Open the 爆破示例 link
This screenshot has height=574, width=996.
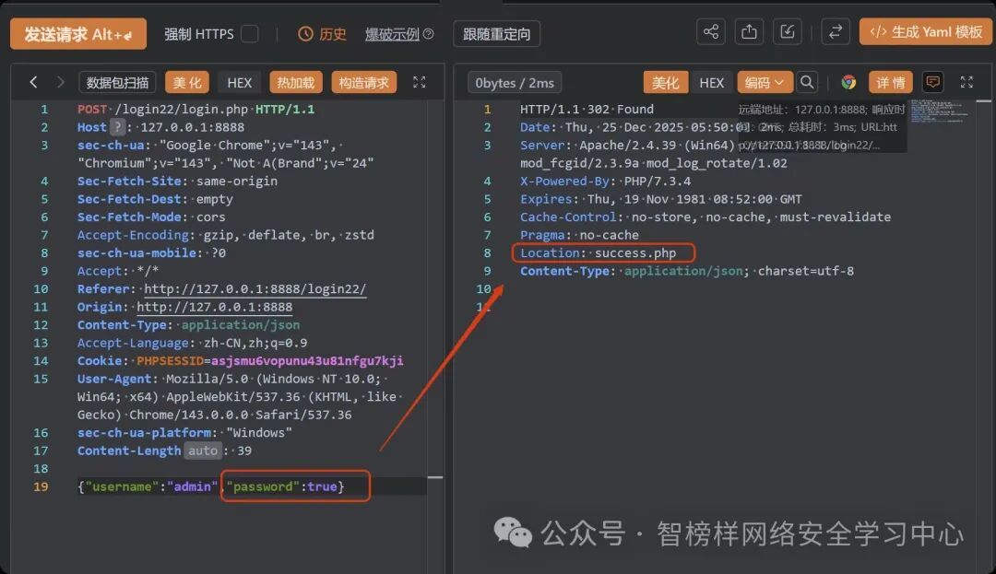click(392, 34)
